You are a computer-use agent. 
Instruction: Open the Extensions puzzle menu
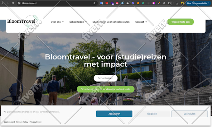click(x=169, y=3)
